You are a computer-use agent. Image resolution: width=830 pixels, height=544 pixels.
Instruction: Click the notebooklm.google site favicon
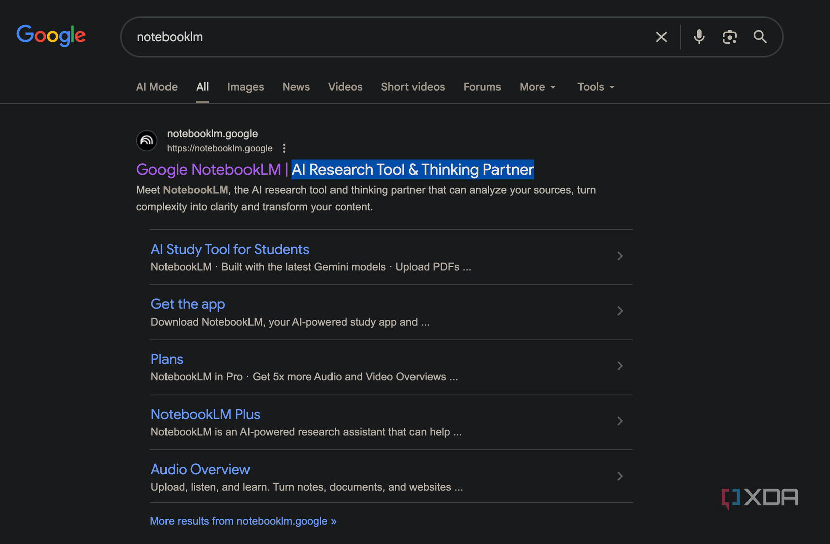coord(146,141)
